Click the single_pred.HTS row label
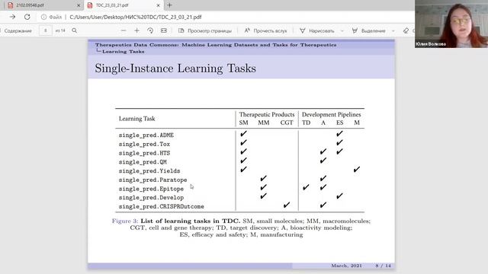 144,153
